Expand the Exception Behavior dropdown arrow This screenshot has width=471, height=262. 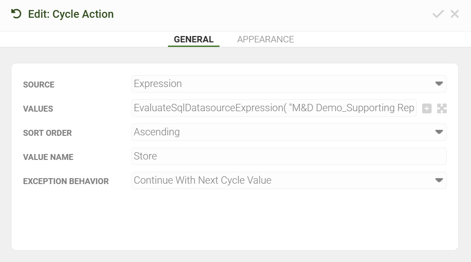click(439, 180)
